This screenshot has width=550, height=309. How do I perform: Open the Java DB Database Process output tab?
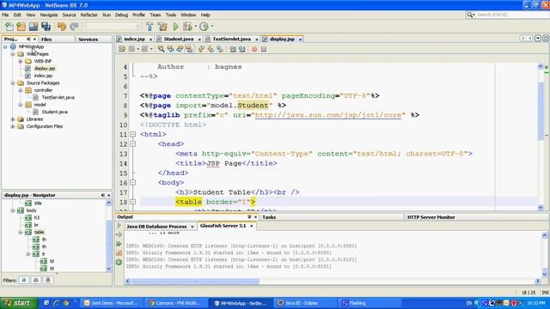pyautogui.click(x=156, y=227)
